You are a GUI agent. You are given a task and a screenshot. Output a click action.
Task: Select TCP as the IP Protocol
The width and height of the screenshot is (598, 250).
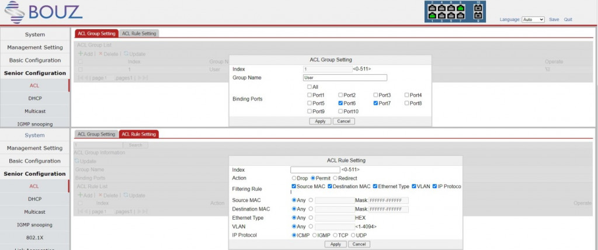(x=335, y=235)
